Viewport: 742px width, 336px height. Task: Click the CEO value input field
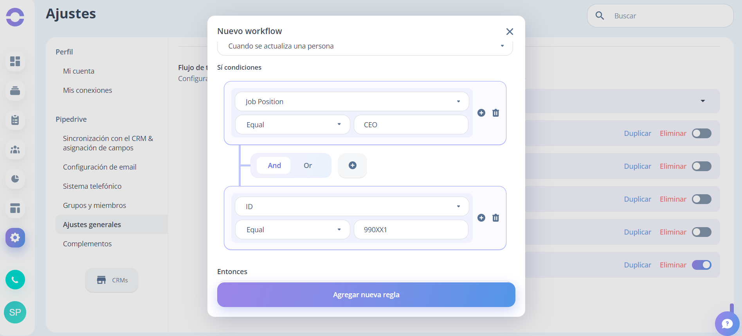411,125
